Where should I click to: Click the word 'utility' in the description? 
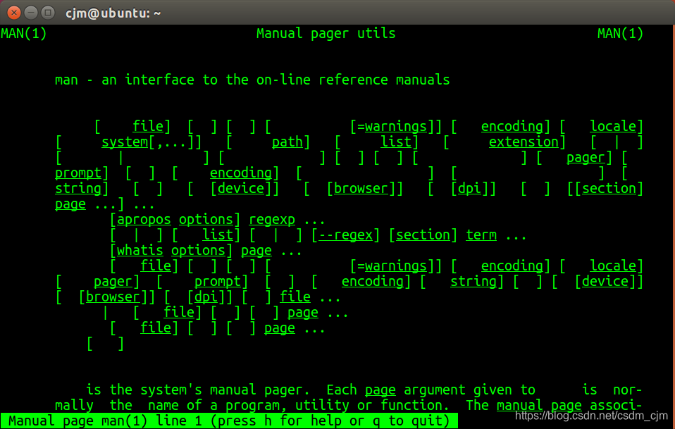click(x=321, y=405)
